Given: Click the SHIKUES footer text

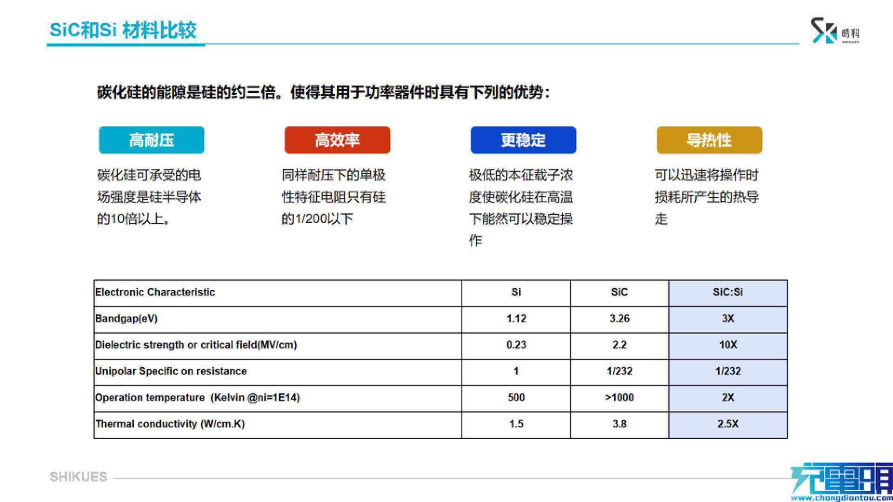Looking at the screenshot, I should 79,477.
